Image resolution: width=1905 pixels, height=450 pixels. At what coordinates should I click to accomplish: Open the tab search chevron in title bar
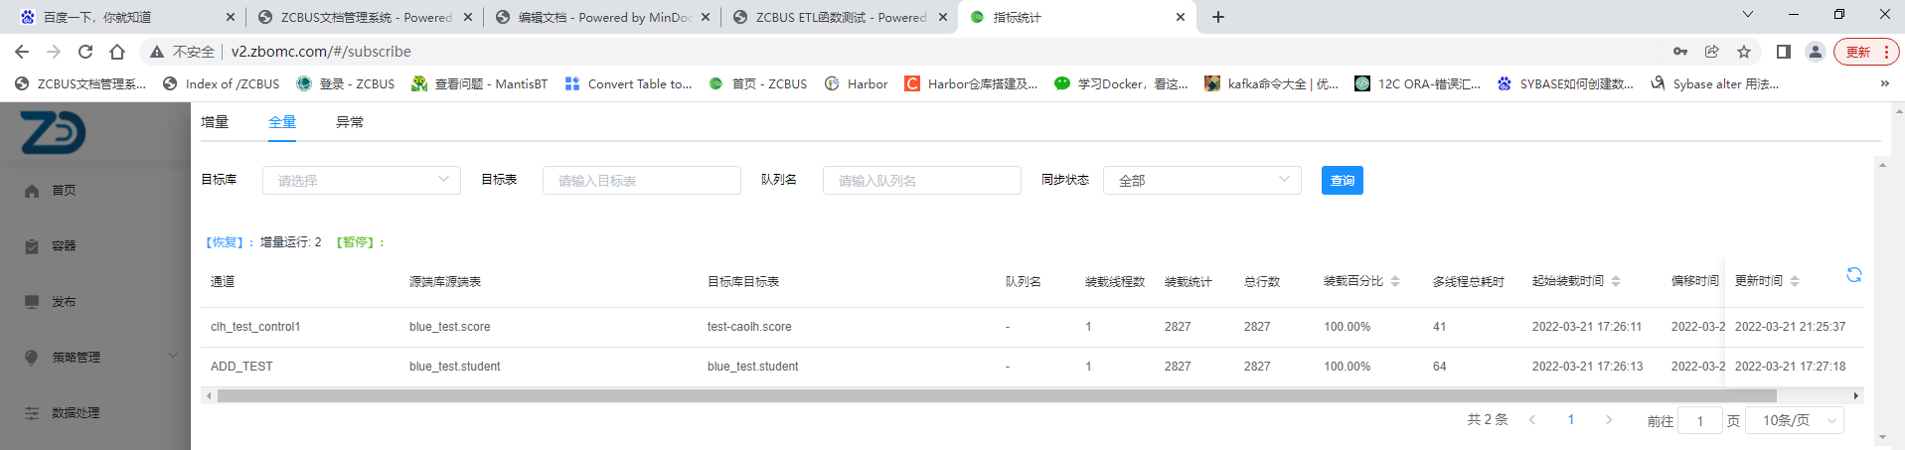(x=1748, y=14)
